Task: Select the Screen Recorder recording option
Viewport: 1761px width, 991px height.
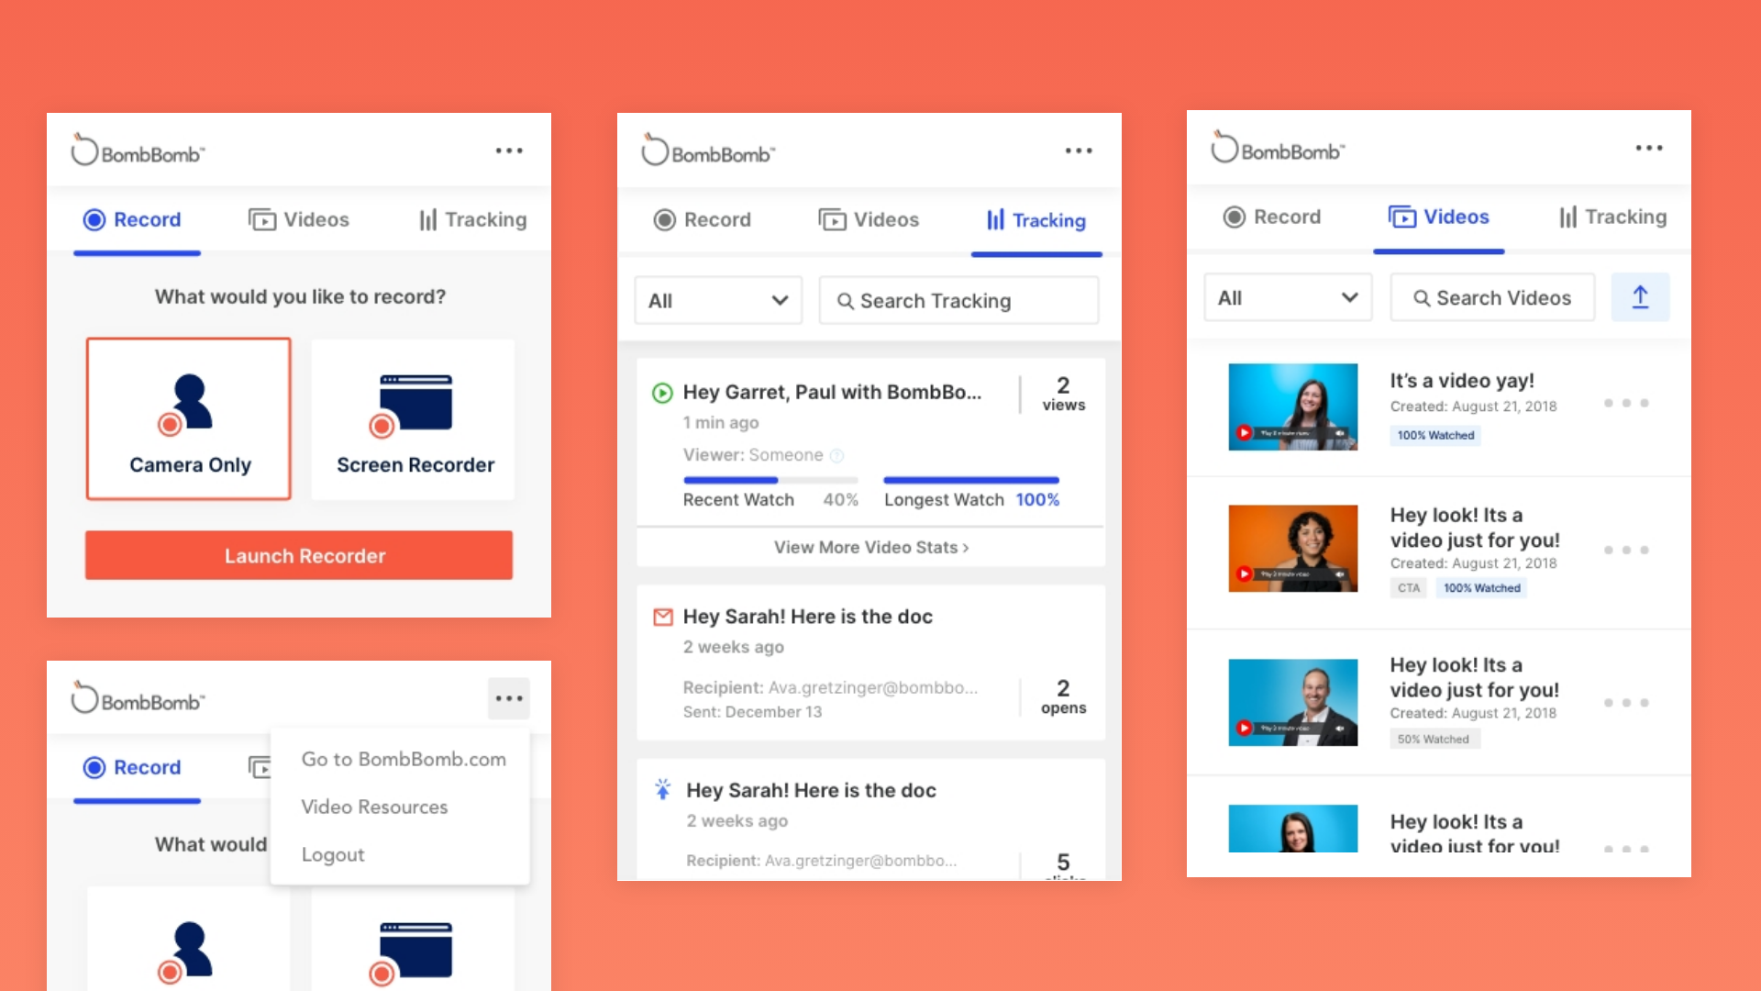Action: pos(414,418)
